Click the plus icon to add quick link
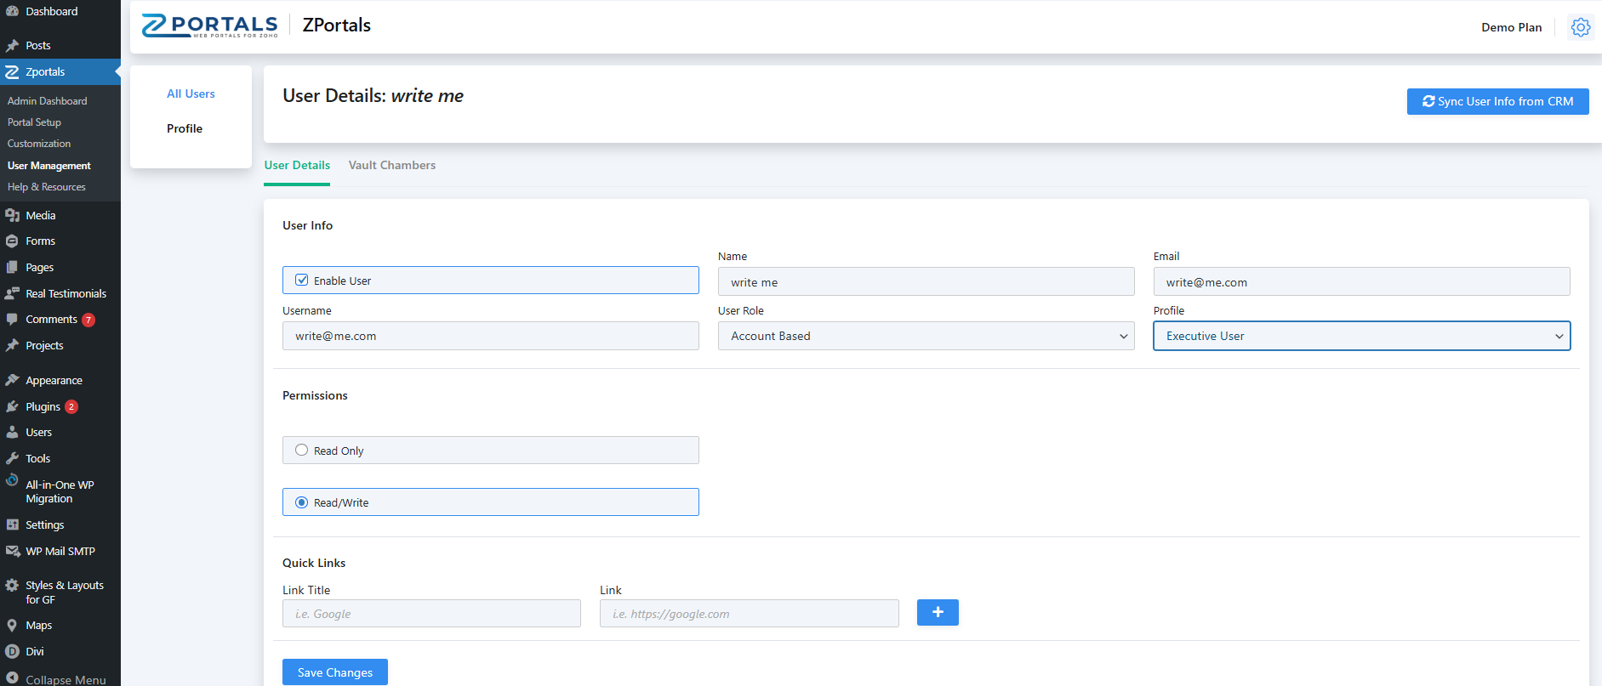This screenshot has width=1602, height=686. (x=937, y=612)
